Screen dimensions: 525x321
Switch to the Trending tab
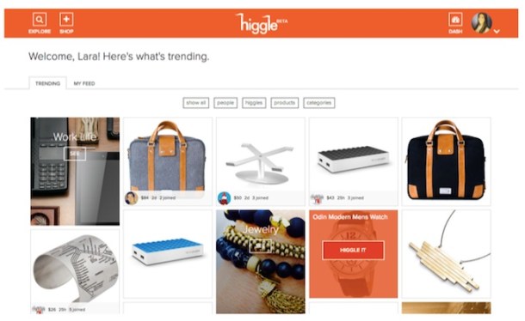click(x=47, y=83)
